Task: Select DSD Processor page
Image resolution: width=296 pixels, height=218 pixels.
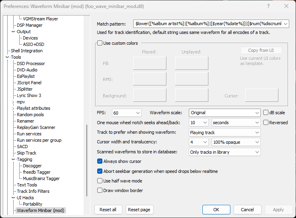Action: click(31, 63)
